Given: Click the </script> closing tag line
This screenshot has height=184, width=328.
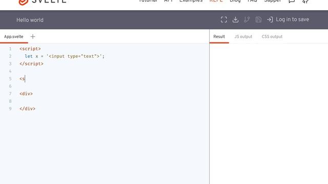Looking at the screenshot, I should [31, 63].
